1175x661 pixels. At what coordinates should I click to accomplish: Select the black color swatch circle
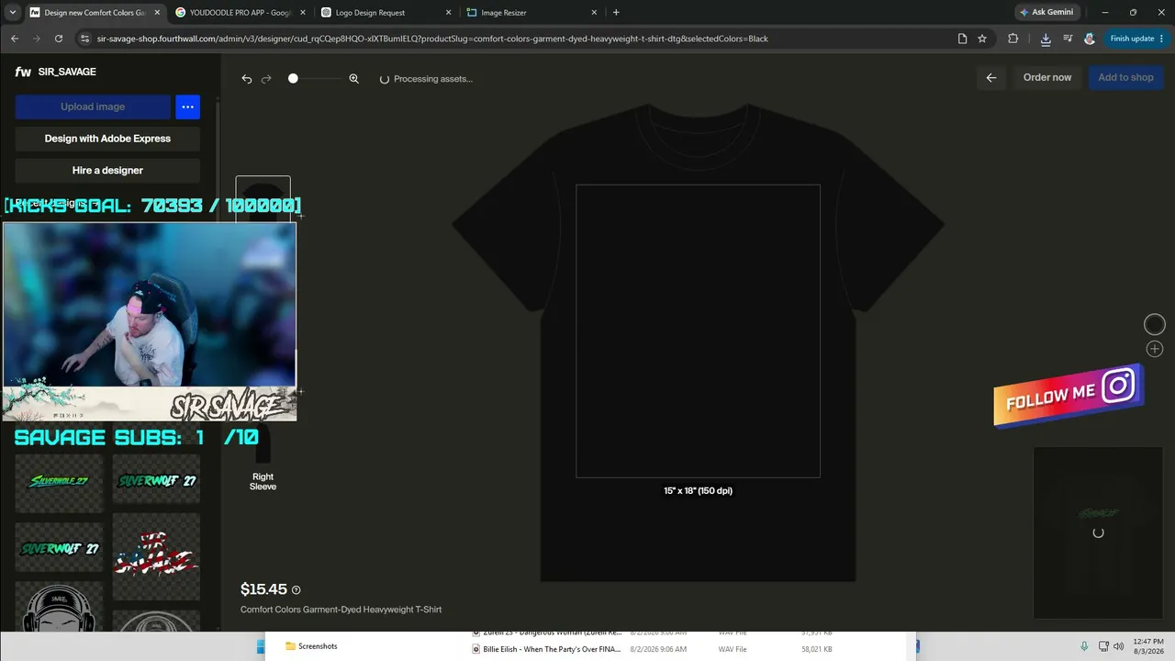click(x=1155, y=324)
